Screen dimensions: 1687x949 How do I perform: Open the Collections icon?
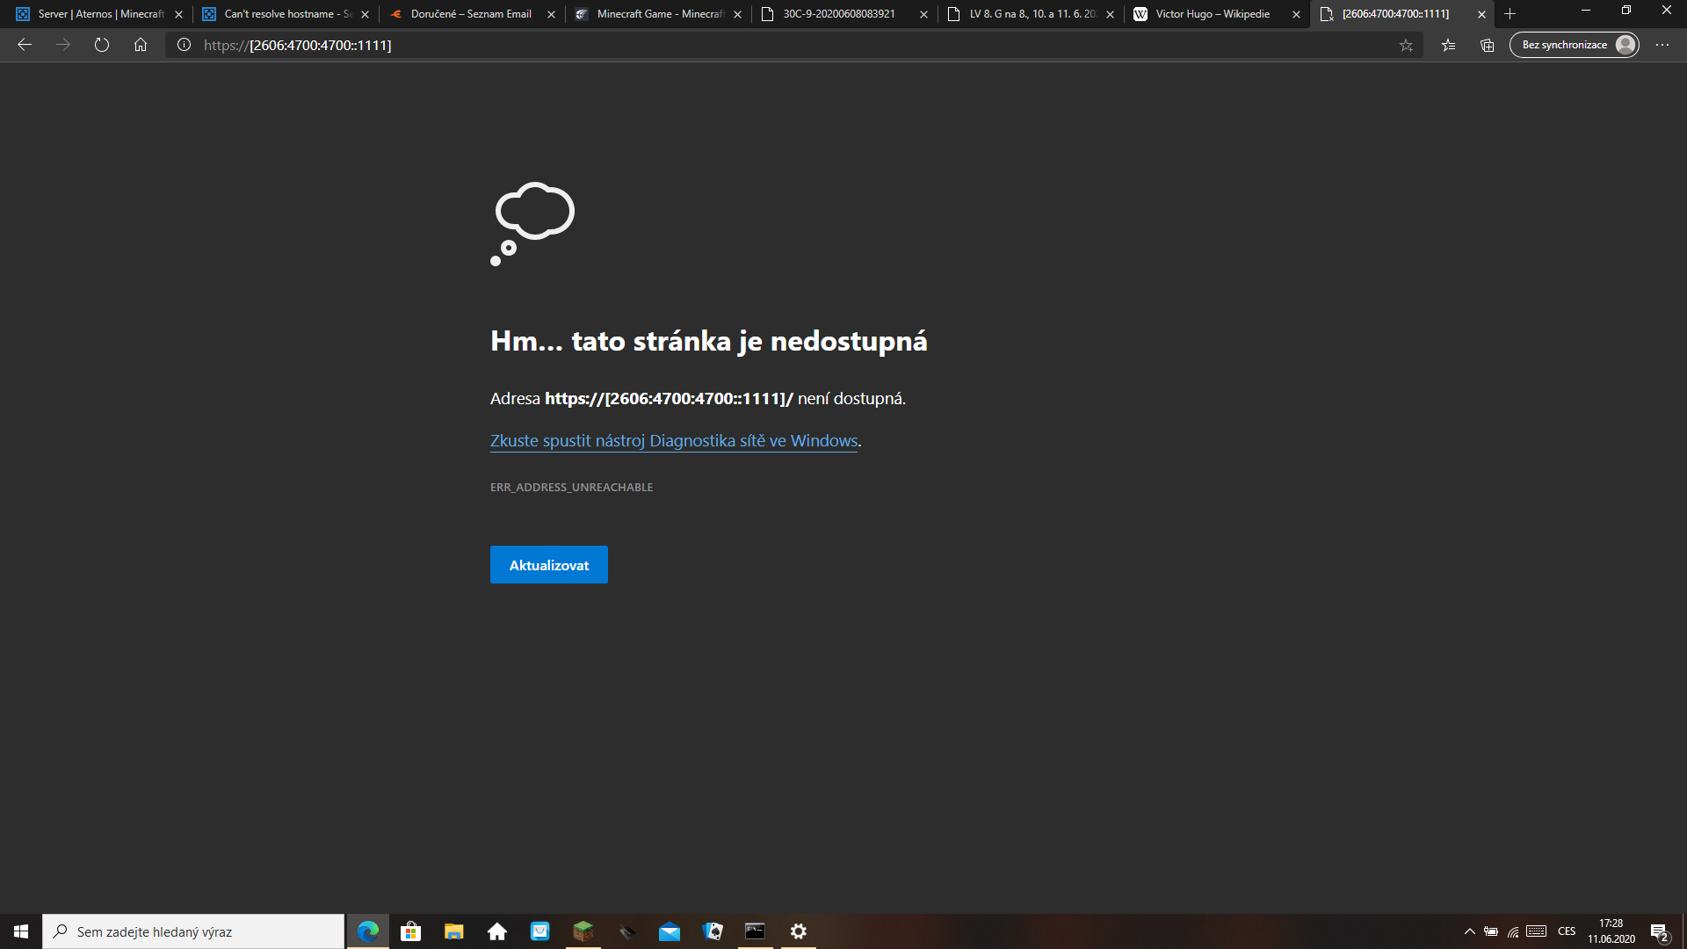(1487, 45)
